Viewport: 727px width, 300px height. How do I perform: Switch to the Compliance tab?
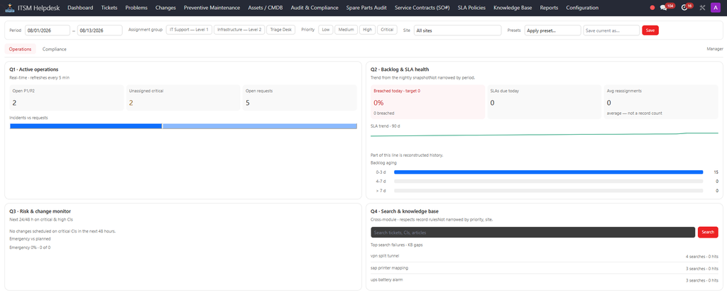[54, 49]
